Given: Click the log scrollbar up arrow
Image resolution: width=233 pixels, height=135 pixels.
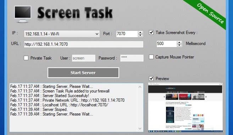Looking at the screenshot, I should tap(140, 87).
